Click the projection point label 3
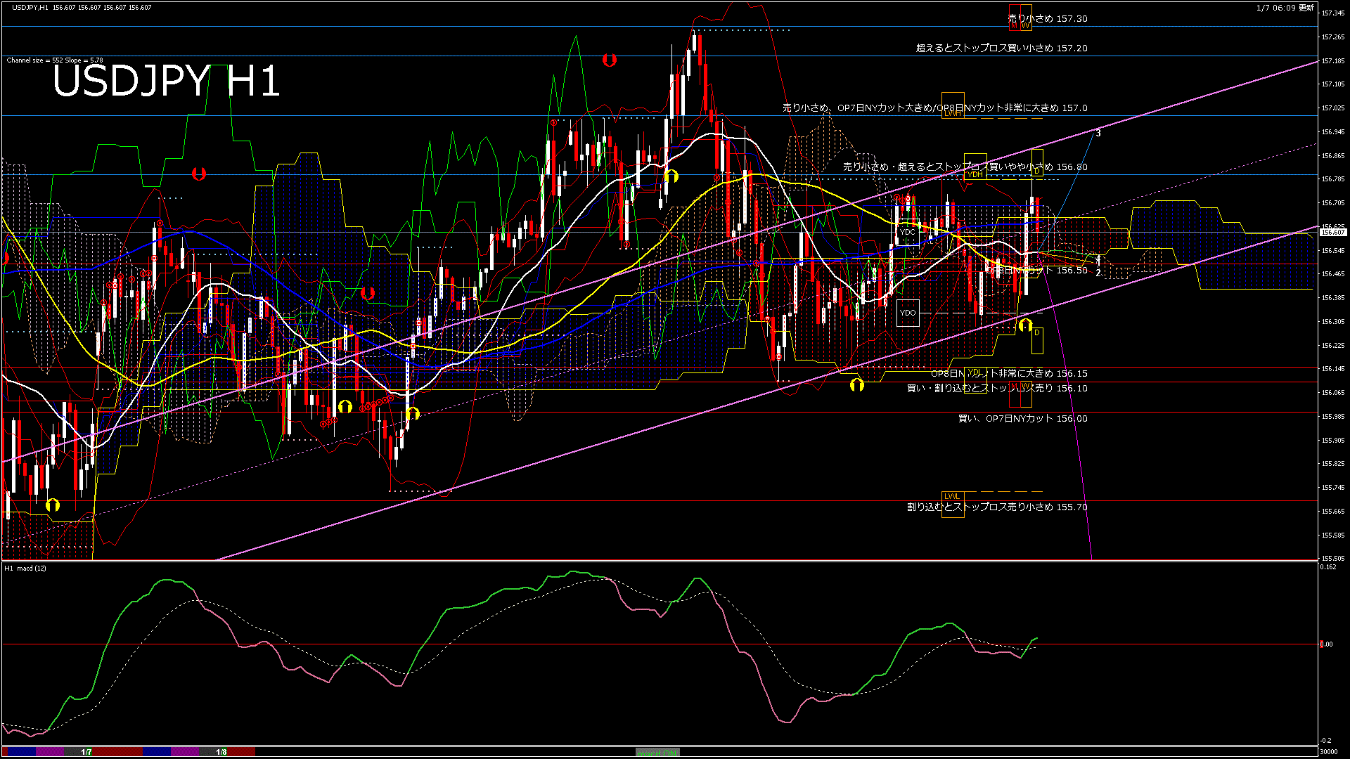Viewport: 1350px width, 759px height. click(x=1098, y=133)
